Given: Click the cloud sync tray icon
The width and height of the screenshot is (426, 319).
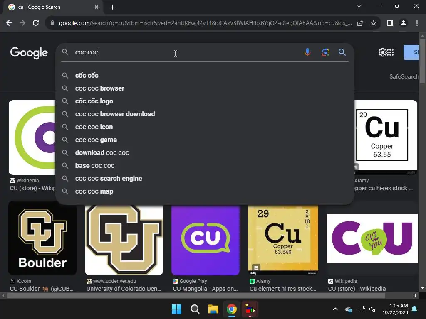Looking at the screenshot, I should click(349, 309).
